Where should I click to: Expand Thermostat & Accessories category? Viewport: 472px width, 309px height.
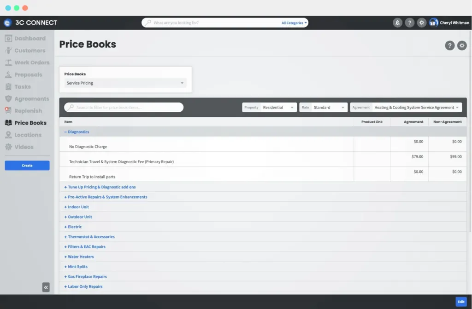click(x=89, y=237)
